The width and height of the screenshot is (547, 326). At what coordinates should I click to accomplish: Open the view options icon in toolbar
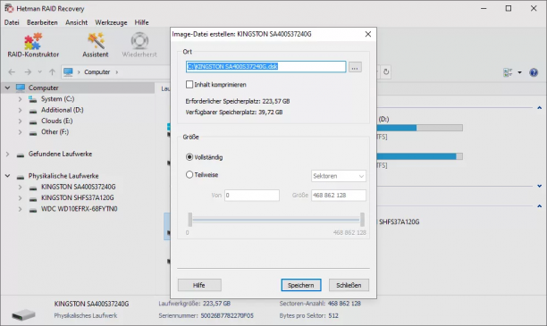[508, 72]
